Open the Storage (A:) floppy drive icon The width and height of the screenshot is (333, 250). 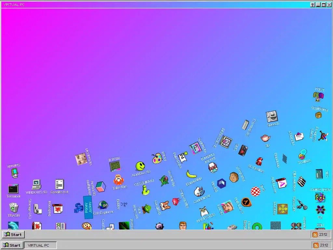click(38, 209)
